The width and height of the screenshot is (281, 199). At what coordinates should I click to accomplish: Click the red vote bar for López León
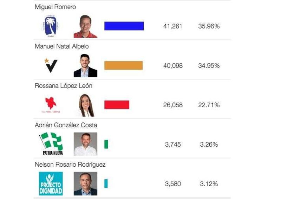pyautogui.click(x=117, y=105)
